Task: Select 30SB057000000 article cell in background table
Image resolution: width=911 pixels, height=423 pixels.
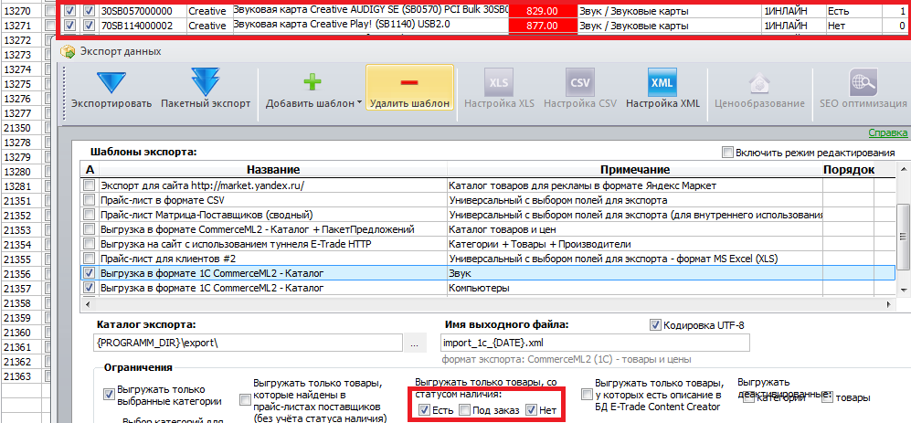Action: pyautogui.click(x=142, y=10)
